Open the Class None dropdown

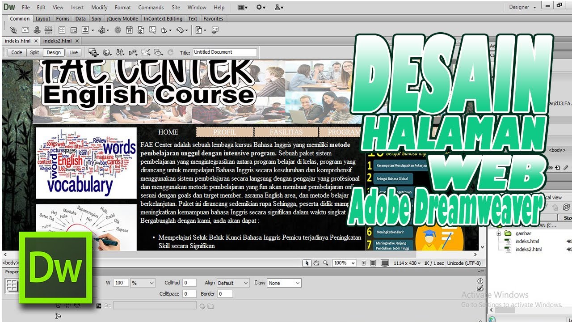(284, 283)
